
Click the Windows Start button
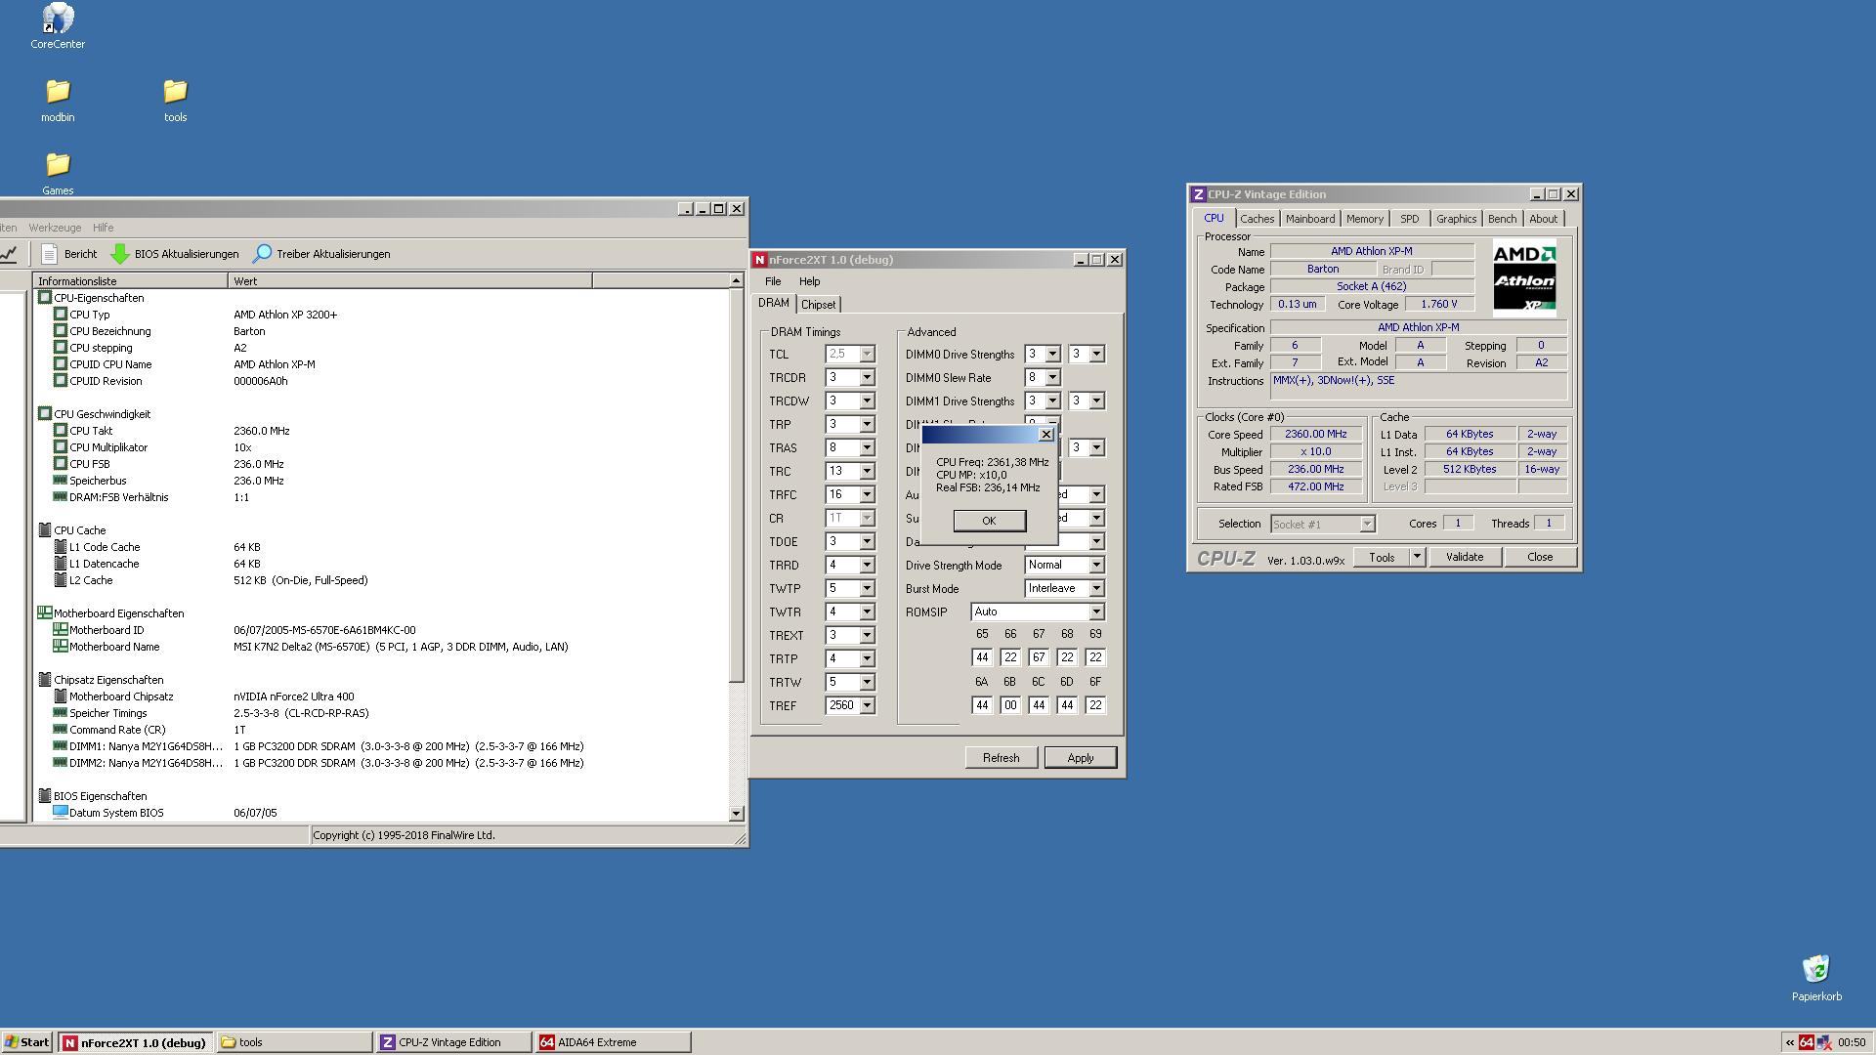(x=26, y=1042)
